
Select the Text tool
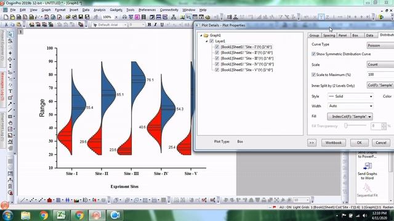pyautogui.click(x=10, y=91)
